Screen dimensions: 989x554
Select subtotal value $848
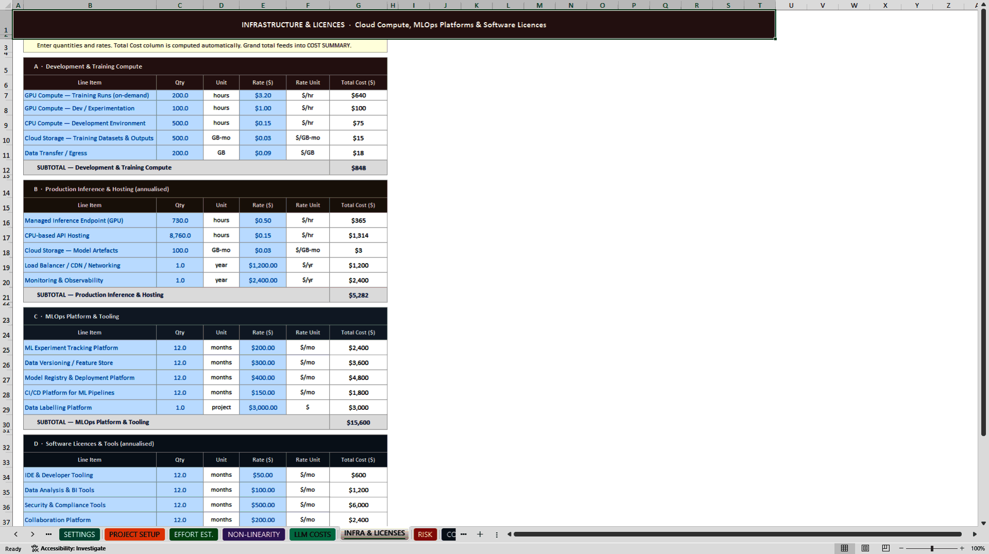[x=358, y=168]
